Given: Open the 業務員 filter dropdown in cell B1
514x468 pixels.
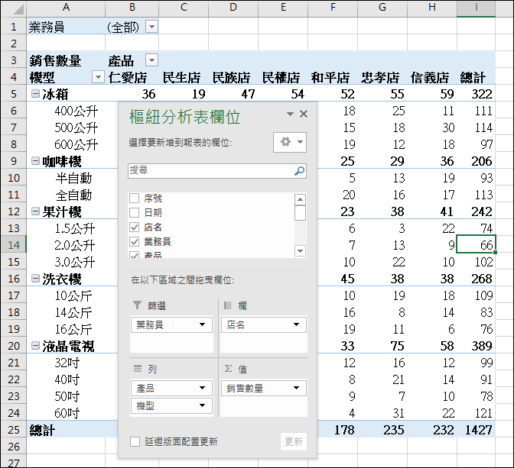Looking at the screenshot, I should click(x=151, y=26).
